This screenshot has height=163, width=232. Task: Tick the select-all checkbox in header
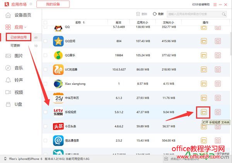45,23
